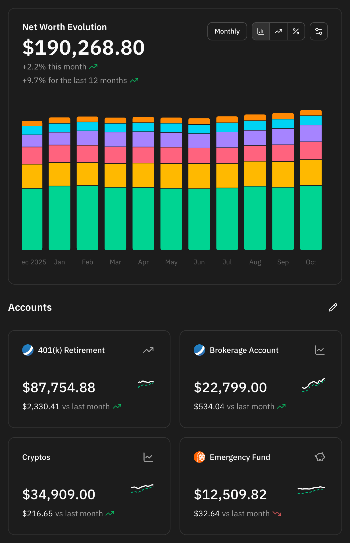Click the chart icon on Brokerage Account

(320, 350)
